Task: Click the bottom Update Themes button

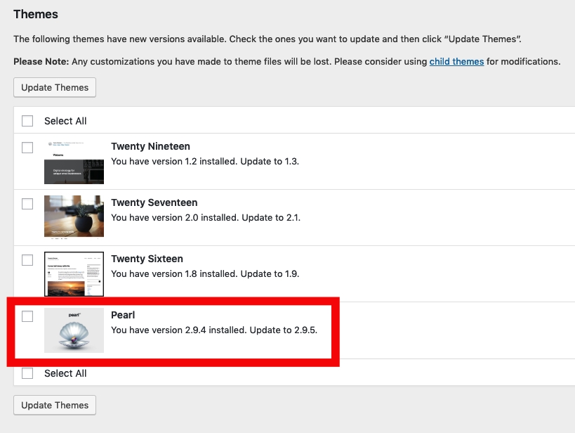Action: tap(55, 405)
